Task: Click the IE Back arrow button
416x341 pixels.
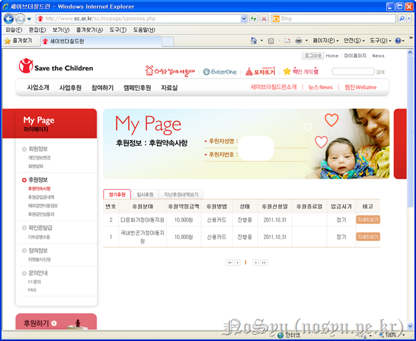Action: [8, 19]
